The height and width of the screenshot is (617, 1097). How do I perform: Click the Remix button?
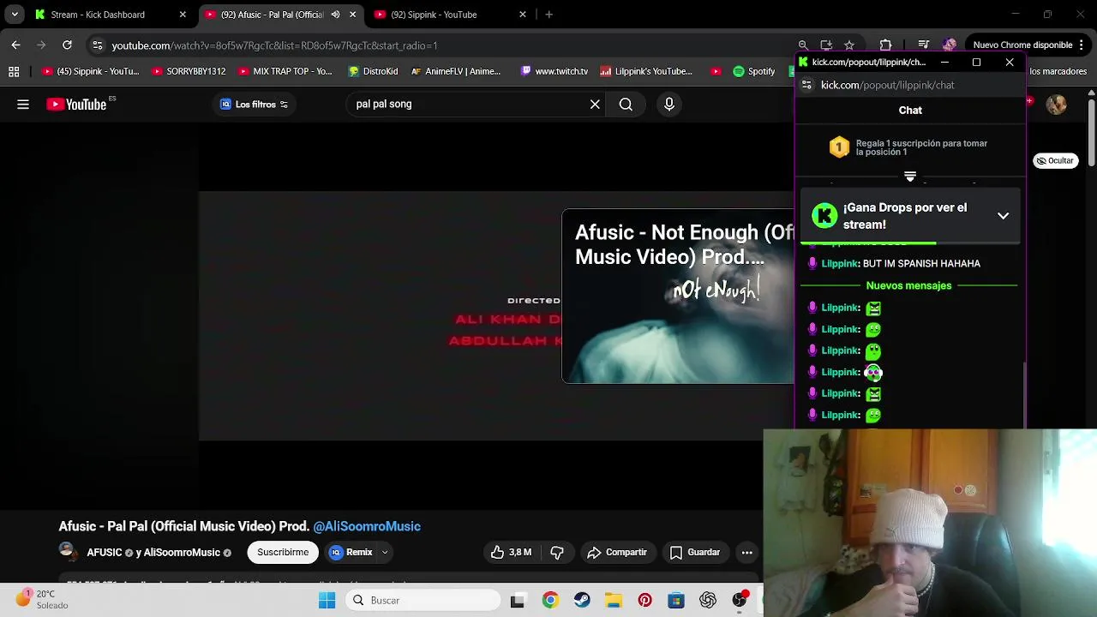click(x=351, y=553)
